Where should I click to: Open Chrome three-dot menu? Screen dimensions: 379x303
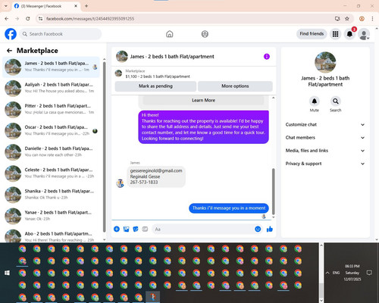[372, 18]
